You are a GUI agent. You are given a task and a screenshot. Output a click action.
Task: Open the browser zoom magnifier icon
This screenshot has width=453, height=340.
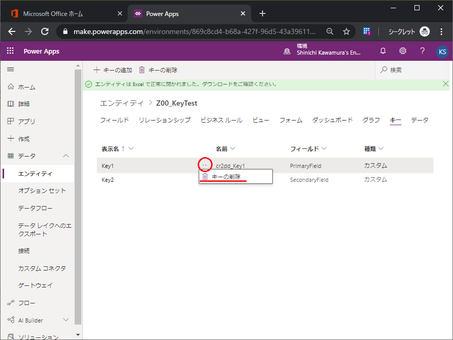click(329, 31)
